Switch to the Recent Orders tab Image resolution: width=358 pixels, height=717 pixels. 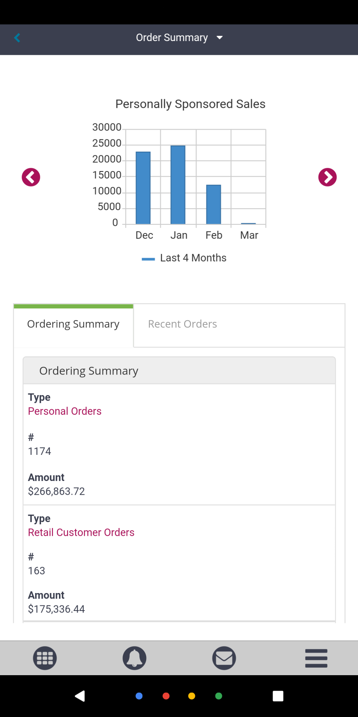182,324
